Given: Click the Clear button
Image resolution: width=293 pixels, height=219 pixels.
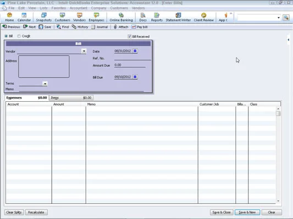Looking at the screenshot, I should (x=272, y=212).
